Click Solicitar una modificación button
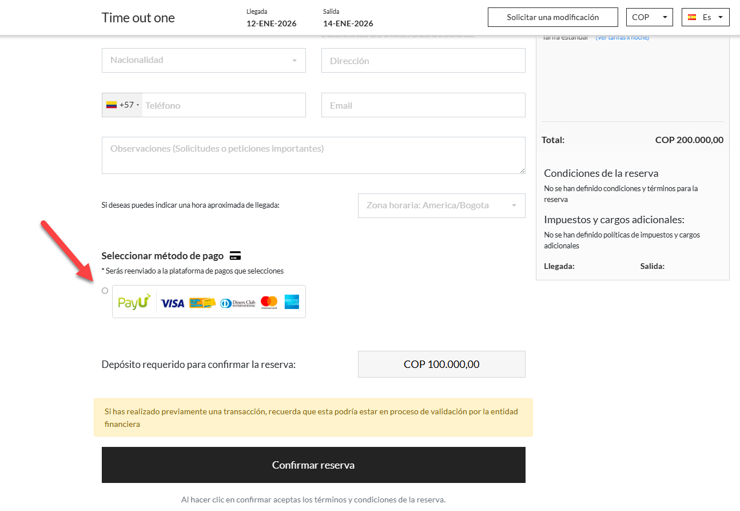Screen dimensions: 740x511 pos(552,17)
